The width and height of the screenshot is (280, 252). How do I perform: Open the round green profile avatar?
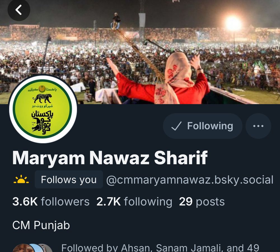(43, 109)
